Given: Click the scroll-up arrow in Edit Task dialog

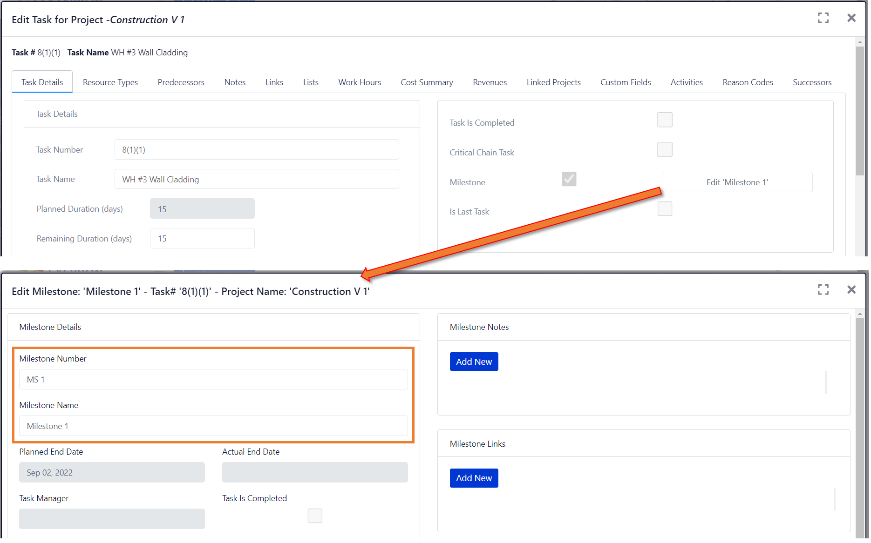Looking at the screenshot, I should 860,42.
